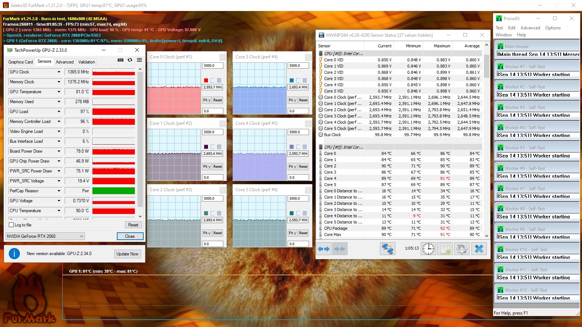Open Memory Clock sensor dropdown

59,82
